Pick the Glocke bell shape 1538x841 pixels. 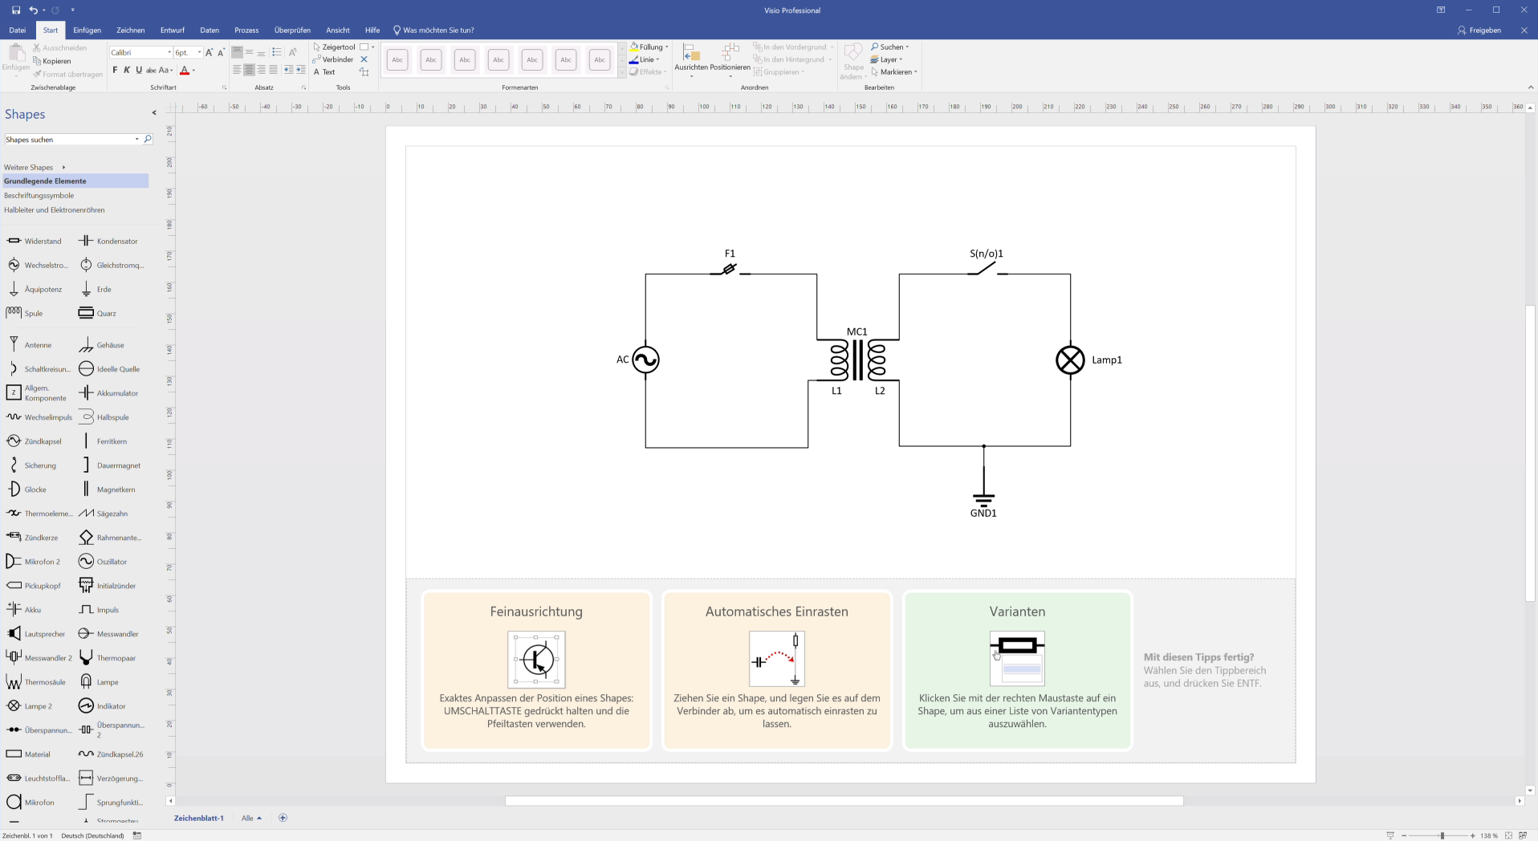26,490
